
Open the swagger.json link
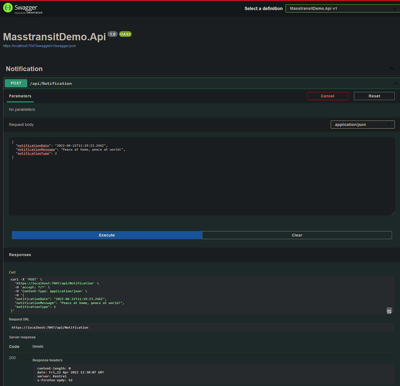tap(39, 46)
